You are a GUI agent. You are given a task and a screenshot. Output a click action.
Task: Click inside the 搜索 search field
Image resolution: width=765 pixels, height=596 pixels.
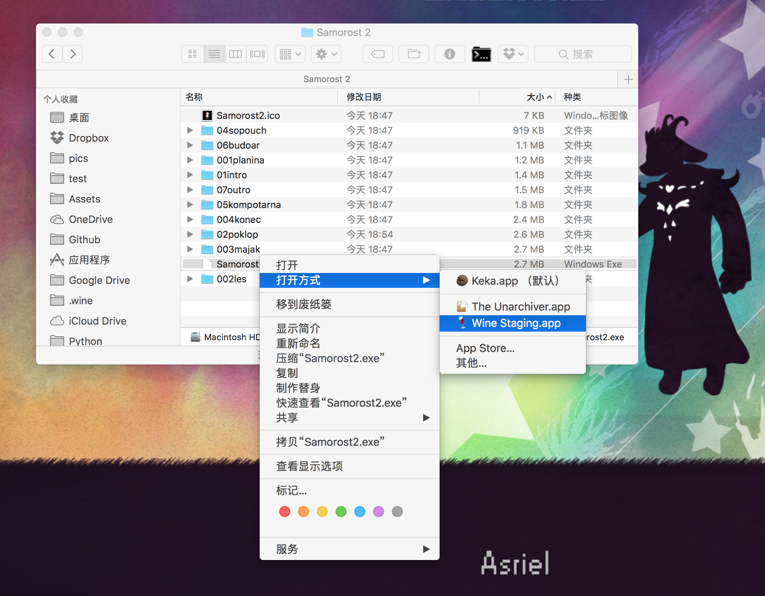583,54
